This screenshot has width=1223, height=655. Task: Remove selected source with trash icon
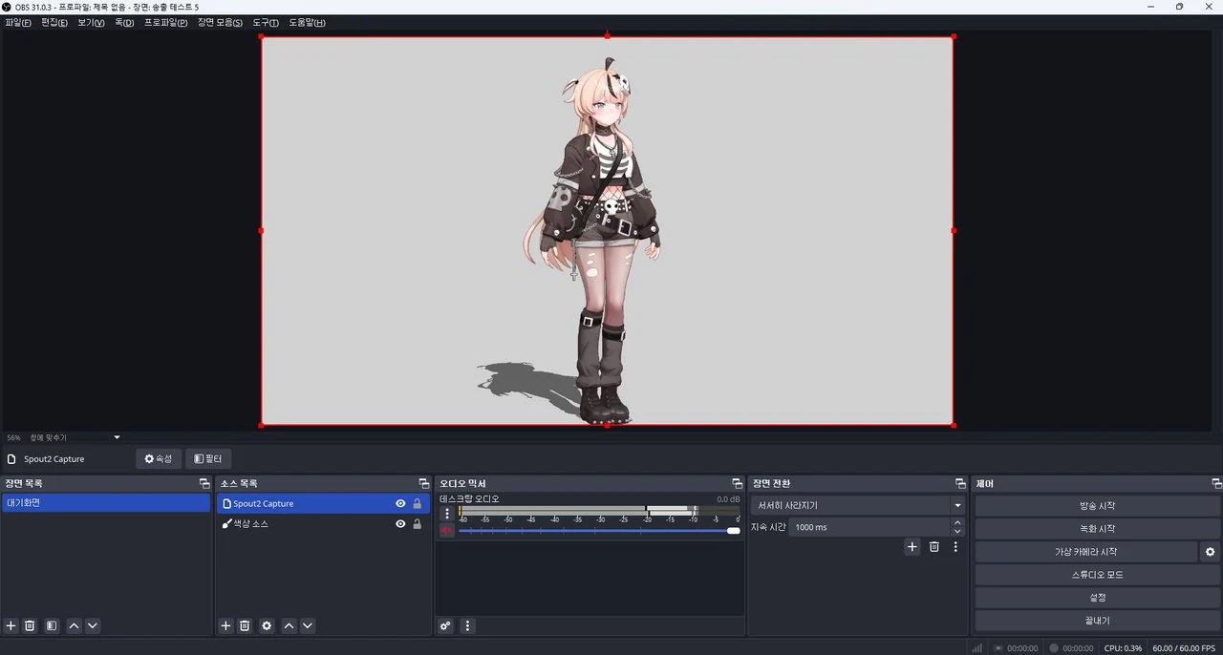tap(245, 625)
